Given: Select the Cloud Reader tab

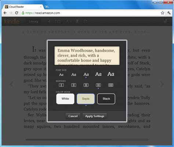Looking at the screenshot, I should pos(23,7).
